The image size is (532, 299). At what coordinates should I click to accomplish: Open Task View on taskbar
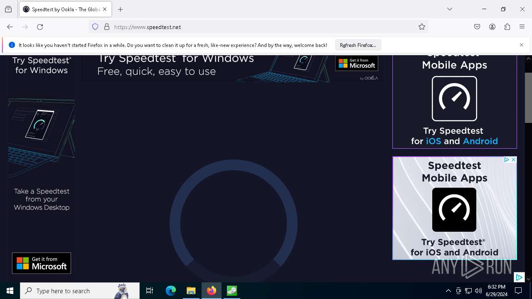(x=150, y=291)
